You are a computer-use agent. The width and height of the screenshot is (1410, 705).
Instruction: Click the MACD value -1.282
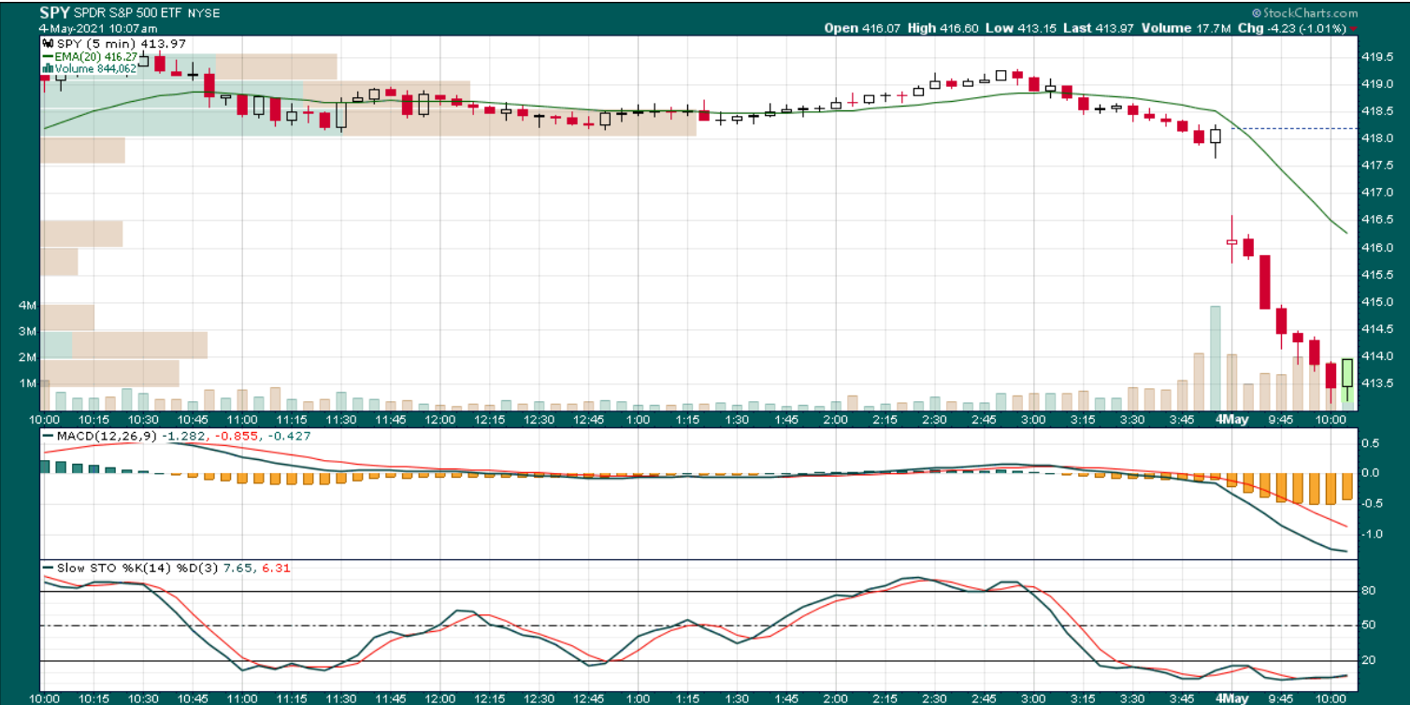point(184,437)
